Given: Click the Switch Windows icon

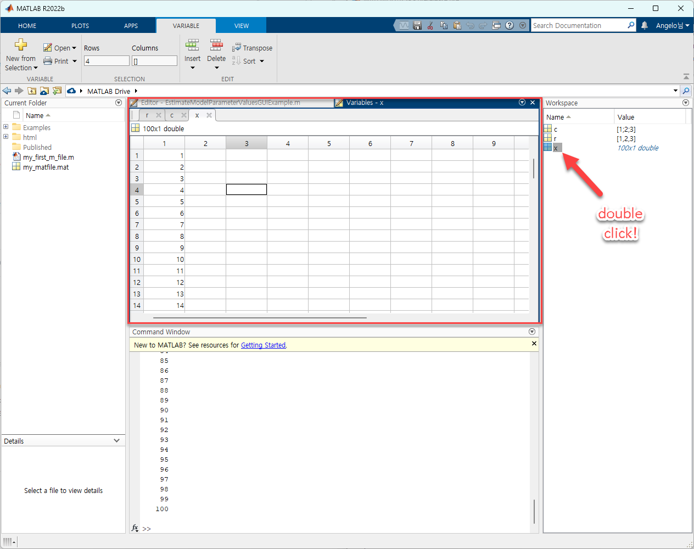Looking at the screenshot, I should point(496,25).
